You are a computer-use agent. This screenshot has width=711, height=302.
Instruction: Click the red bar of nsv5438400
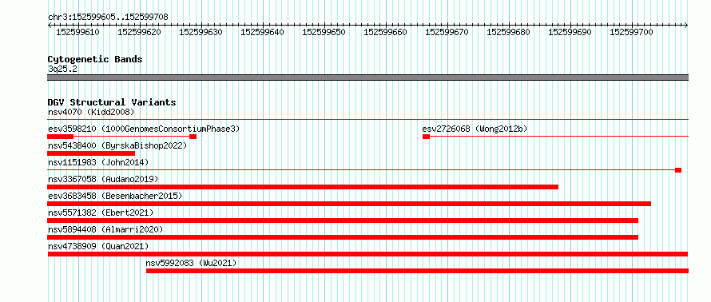tap(91, 153)
